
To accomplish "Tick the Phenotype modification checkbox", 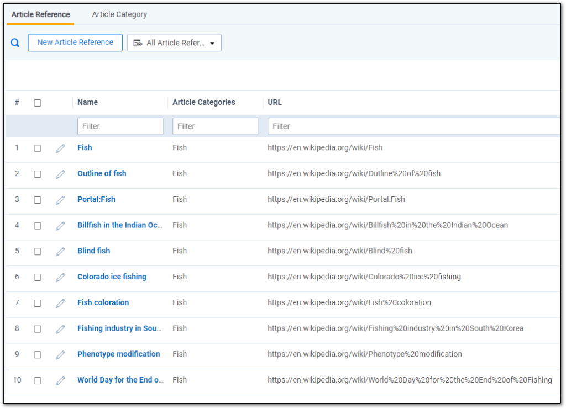I will (x=38, y=354).
